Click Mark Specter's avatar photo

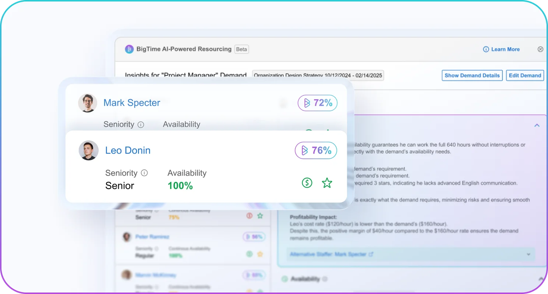pyautogui.click(x=88, y=103)
